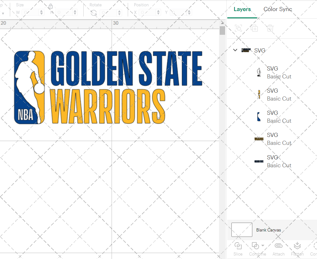Screen dimensions: 317x259
Task: Click the Height stepper arrows
Action: 75,13
